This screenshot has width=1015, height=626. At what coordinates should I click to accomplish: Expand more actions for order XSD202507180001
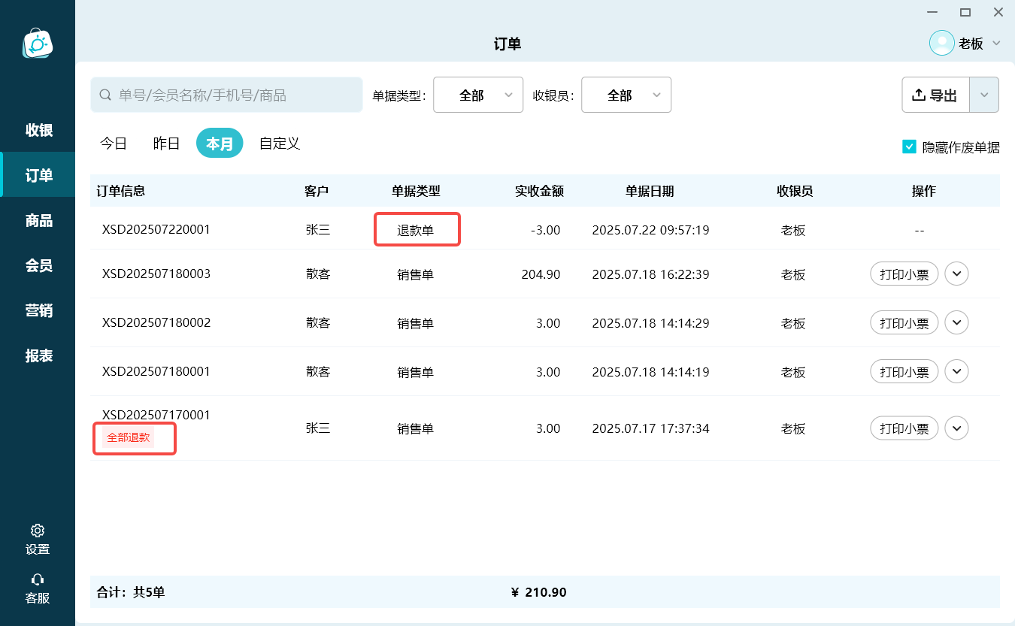coord(956,371)
